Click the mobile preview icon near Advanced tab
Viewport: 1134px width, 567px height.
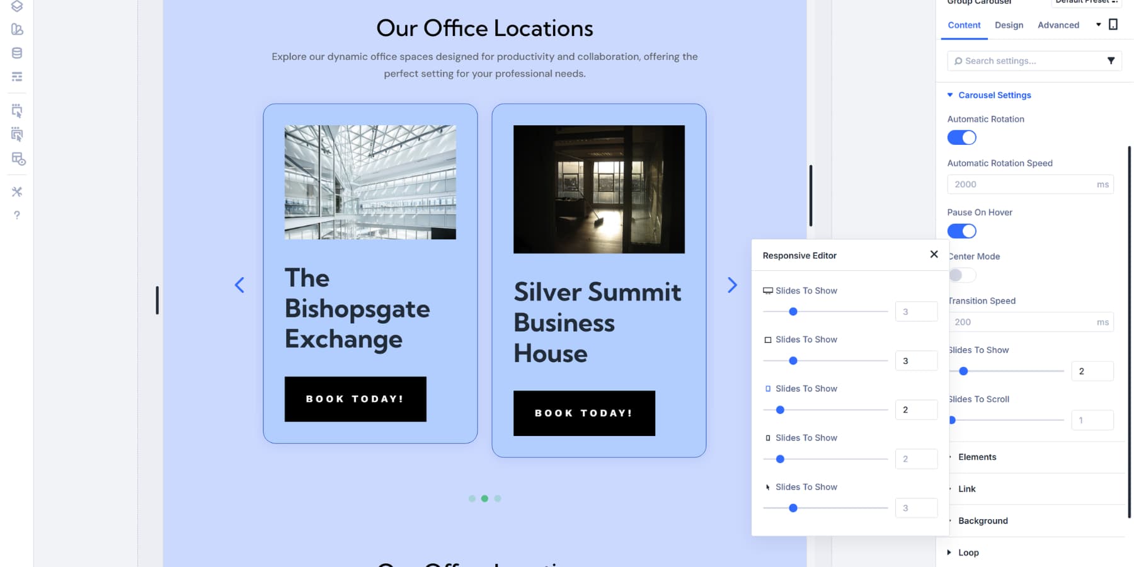click(1113, 23)
